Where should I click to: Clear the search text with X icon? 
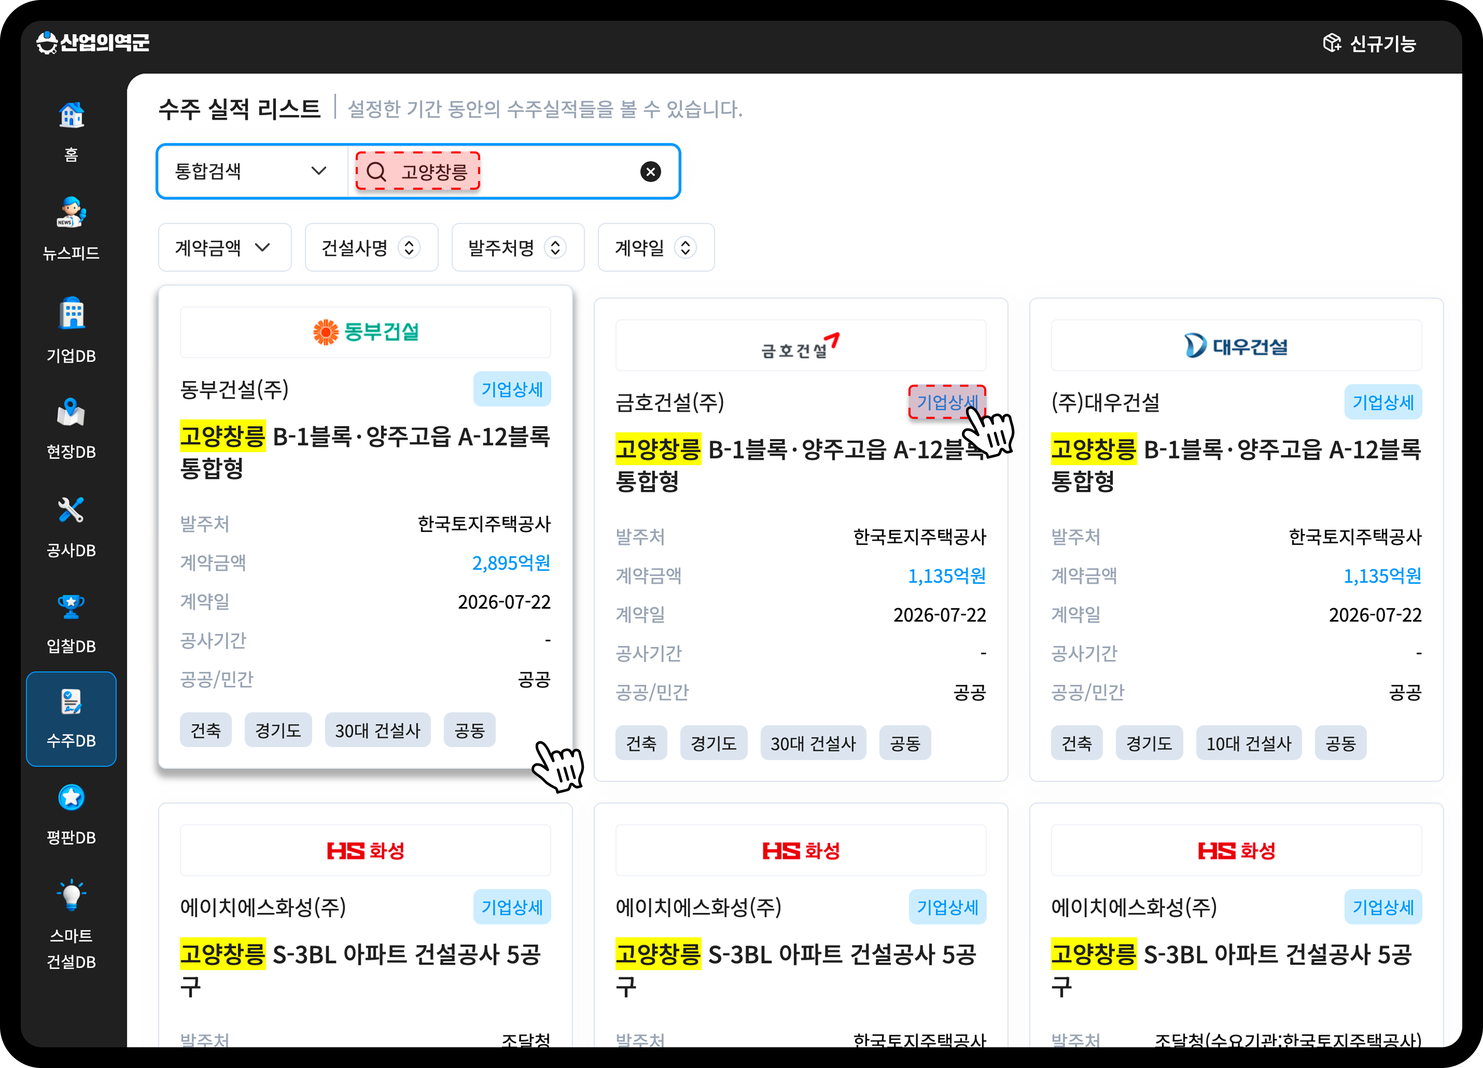[x=650, y=172]
